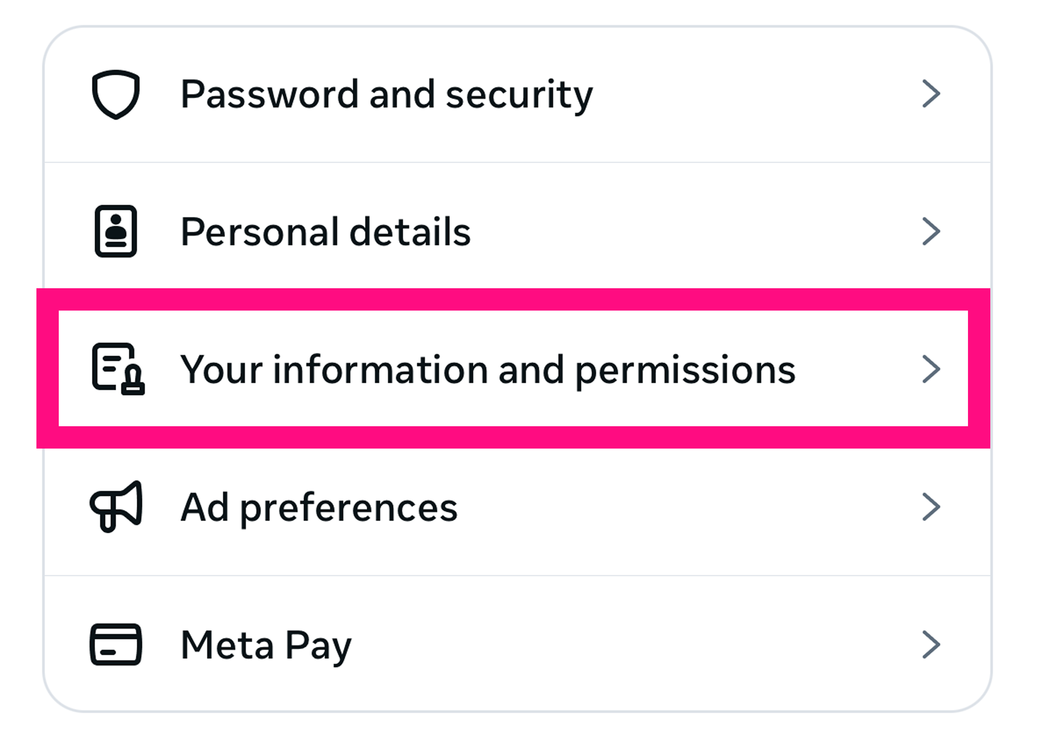The width and height of the screenshot is (1039, 735).
Task: Expand Your information and permissions chevron
Action: pyautogui.click(x=931, y=369)
